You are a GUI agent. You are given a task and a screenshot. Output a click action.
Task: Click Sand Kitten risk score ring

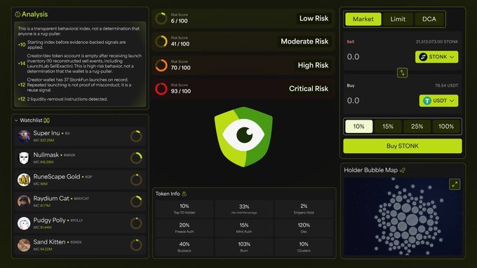(x=136, y=245)
